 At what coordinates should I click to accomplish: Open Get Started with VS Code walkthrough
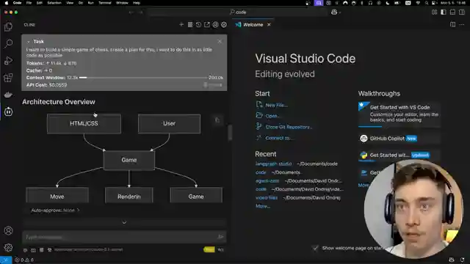[399, 114]
